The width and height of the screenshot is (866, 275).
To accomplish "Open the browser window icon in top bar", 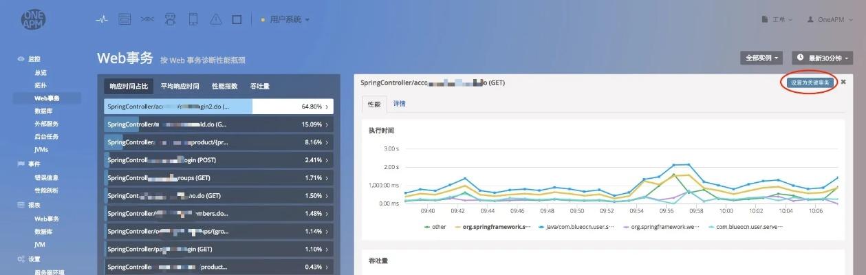I will tap(125, 19).
